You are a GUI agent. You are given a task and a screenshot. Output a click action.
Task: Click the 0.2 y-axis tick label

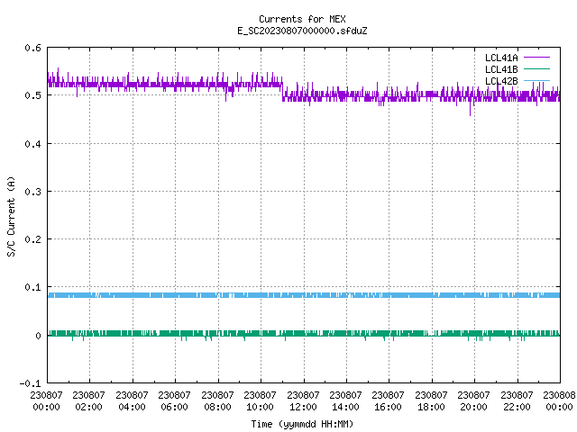point(32,239)
